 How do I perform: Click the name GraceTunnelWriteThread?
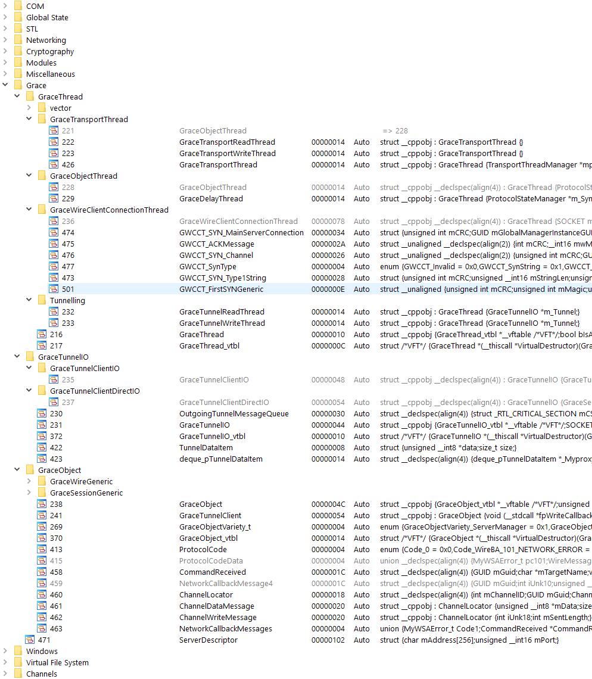(x=222, y=323)
